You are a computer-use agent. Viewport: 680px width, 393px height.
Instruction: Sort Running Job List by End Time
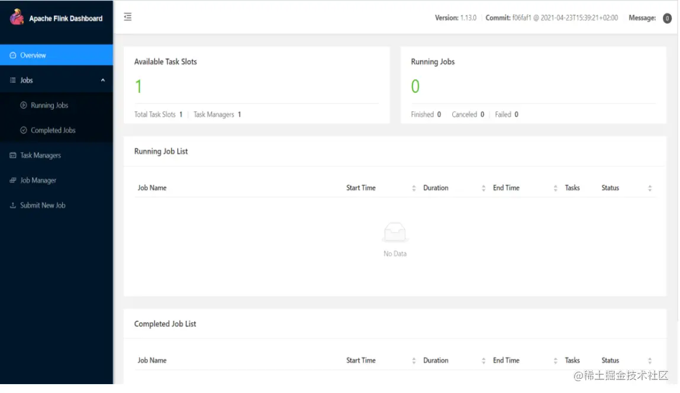click(555, 188)
